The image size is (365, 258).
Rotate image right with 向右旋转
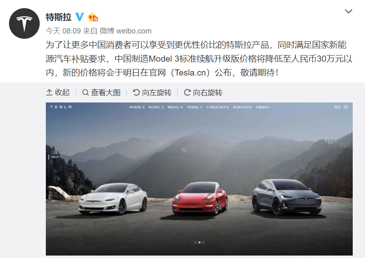click(203, 92)
